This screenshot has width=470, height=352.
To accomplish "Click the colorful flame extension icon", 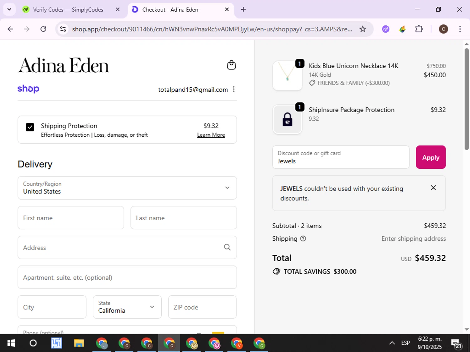I will 402,29.
